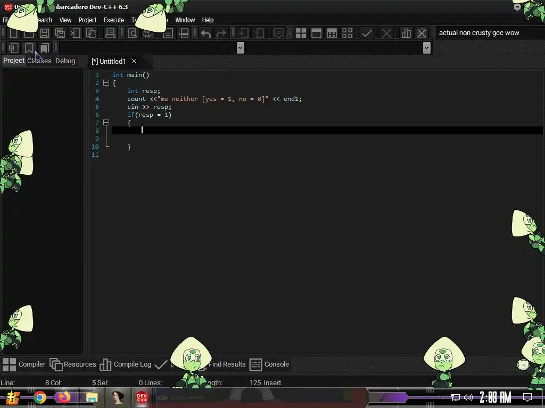Click the Stop Execution X icon
Image resolution: width=545 pixels, height=408 pixels.
(x=386, y=33)
